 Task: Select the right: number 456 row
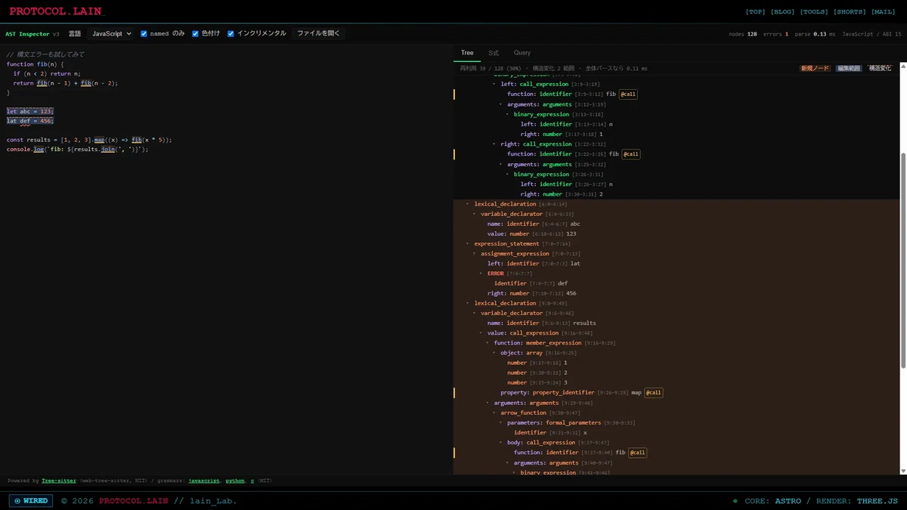tap(676, 293)
